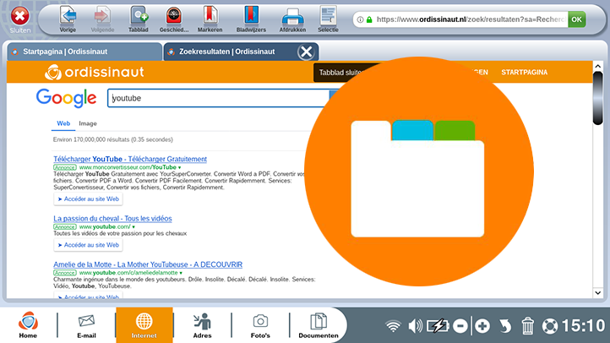Expand dropdown arrow next to monconvertisseur.com/YouTube
The height and width of the screenshot is (343, 610).
tap(179, 167)
